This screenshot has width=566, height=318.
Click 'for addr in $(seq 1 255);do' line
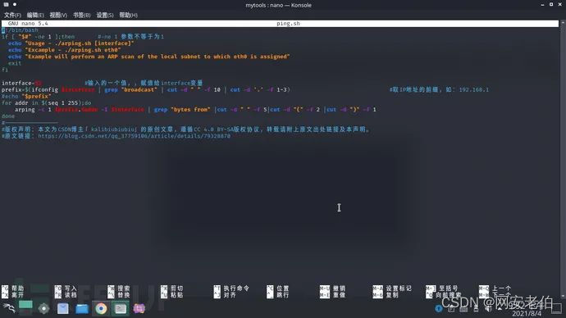tap(47, 103)
